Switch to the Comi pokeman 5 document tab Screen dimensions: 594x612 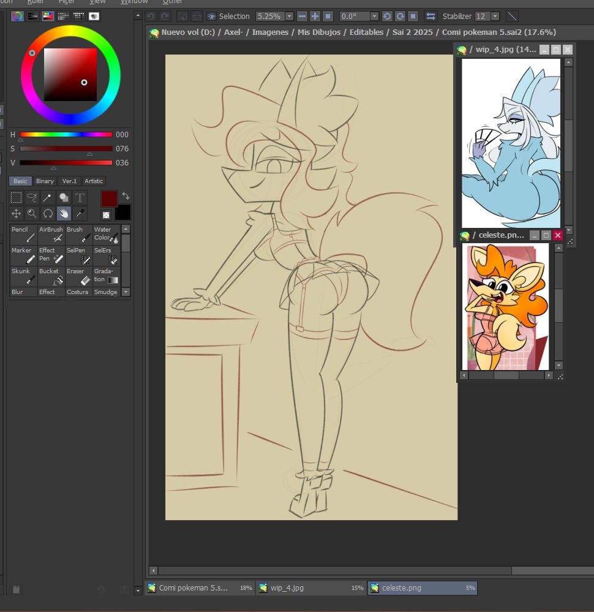(200, 587)
